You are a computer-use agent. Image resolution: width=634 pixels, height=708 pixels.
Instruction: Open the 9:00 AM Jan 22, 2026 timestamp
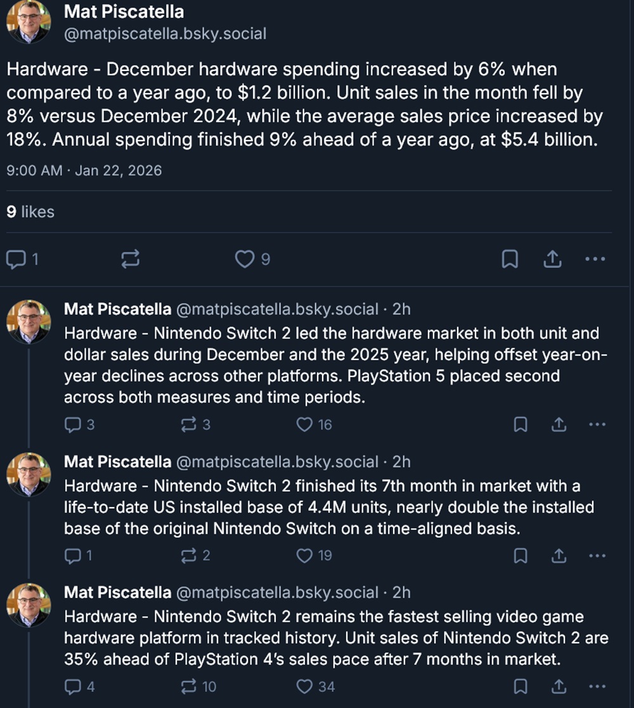click(84, 171)
